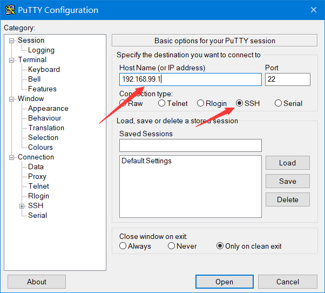Viewport: 325px width, 293px height.
Task: Click the PuTTY icon in title bar
Action: pyautogui.click(x=10, y=10)
